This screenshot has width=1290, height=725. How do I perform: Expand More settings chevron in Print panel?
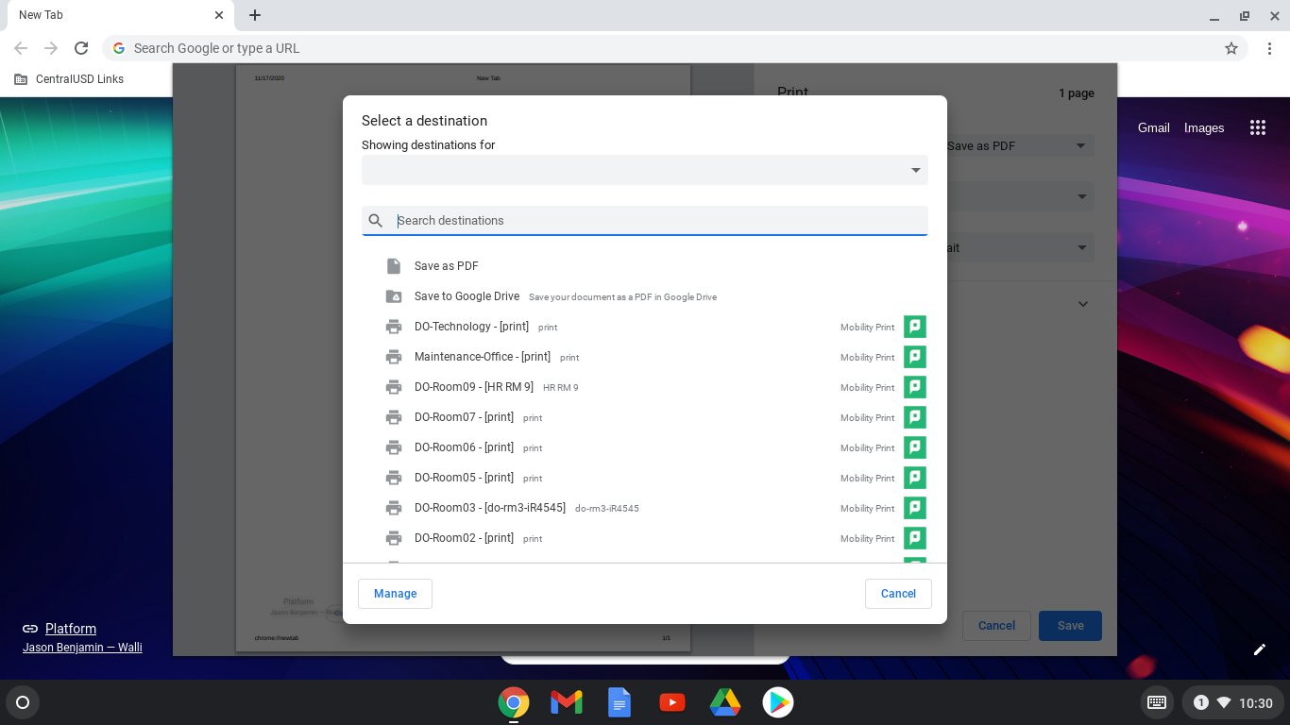(x=1083, y=304)
